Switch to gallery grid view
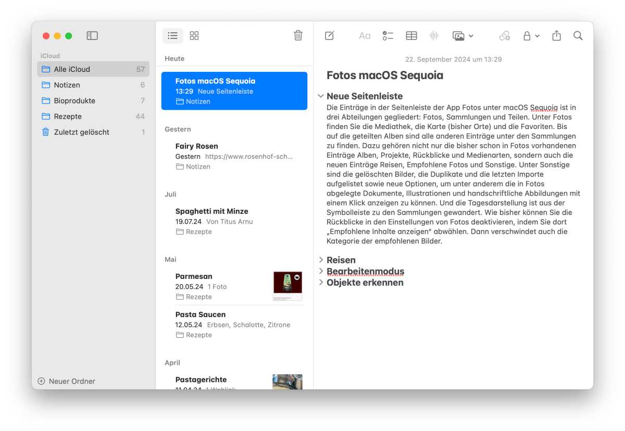 [194, 35]
